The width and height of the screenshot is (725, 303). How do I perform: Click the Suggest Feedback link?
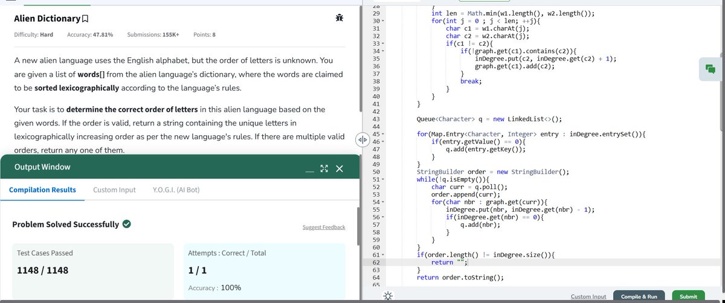click(x=324, y=227)
